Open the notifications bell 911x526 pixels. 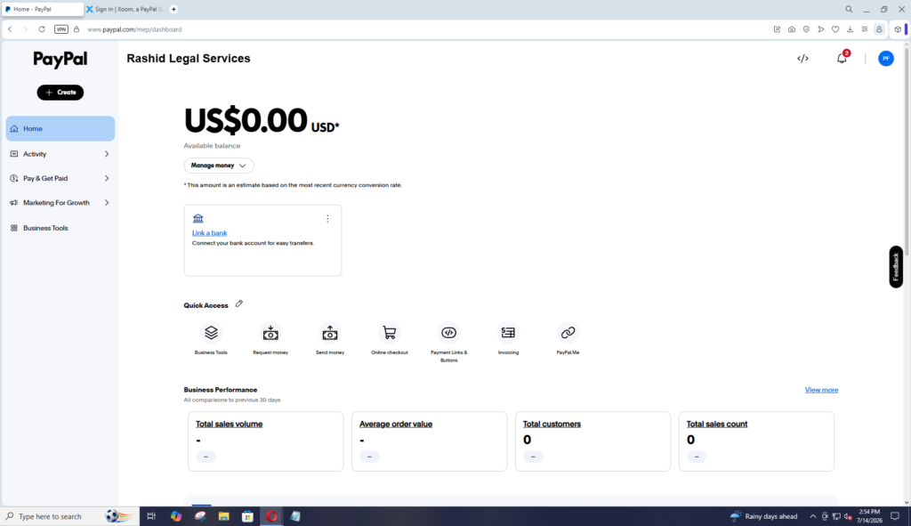(842, 58)
